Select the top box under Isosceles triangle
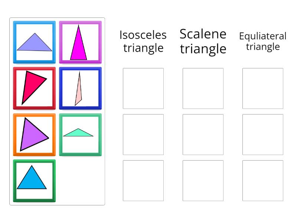297x223 pixels. [x=143, y=88]
